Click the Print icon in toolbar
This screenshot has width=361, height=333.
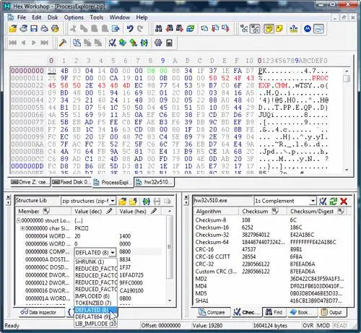(44, 29)
